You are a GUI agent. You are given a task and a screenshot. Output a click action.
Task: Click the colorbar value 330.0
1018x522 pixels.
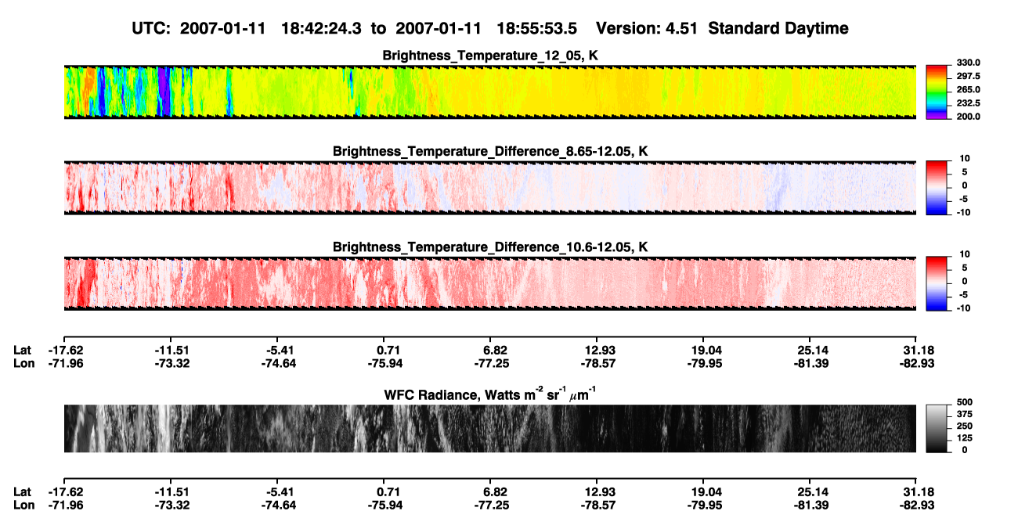968,63
